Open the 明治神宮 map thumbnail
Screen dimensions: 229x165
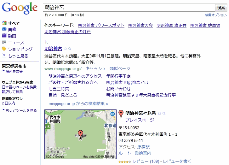(x=80, y=134)
